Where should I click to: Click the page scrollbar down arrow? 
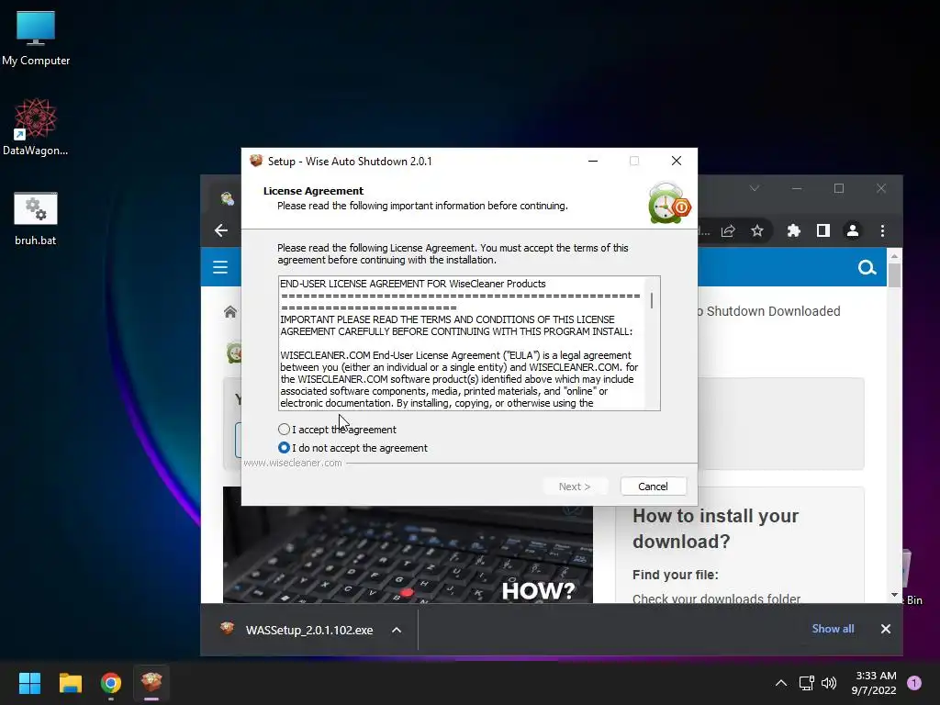(894, 595)
